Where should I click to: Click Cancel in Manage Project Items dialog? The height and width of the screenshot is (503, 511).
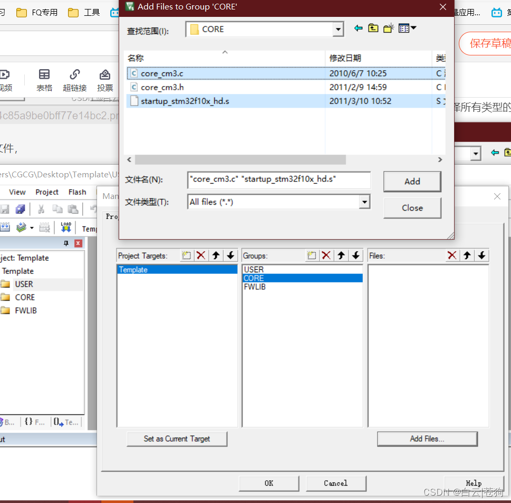pos(336,483)
